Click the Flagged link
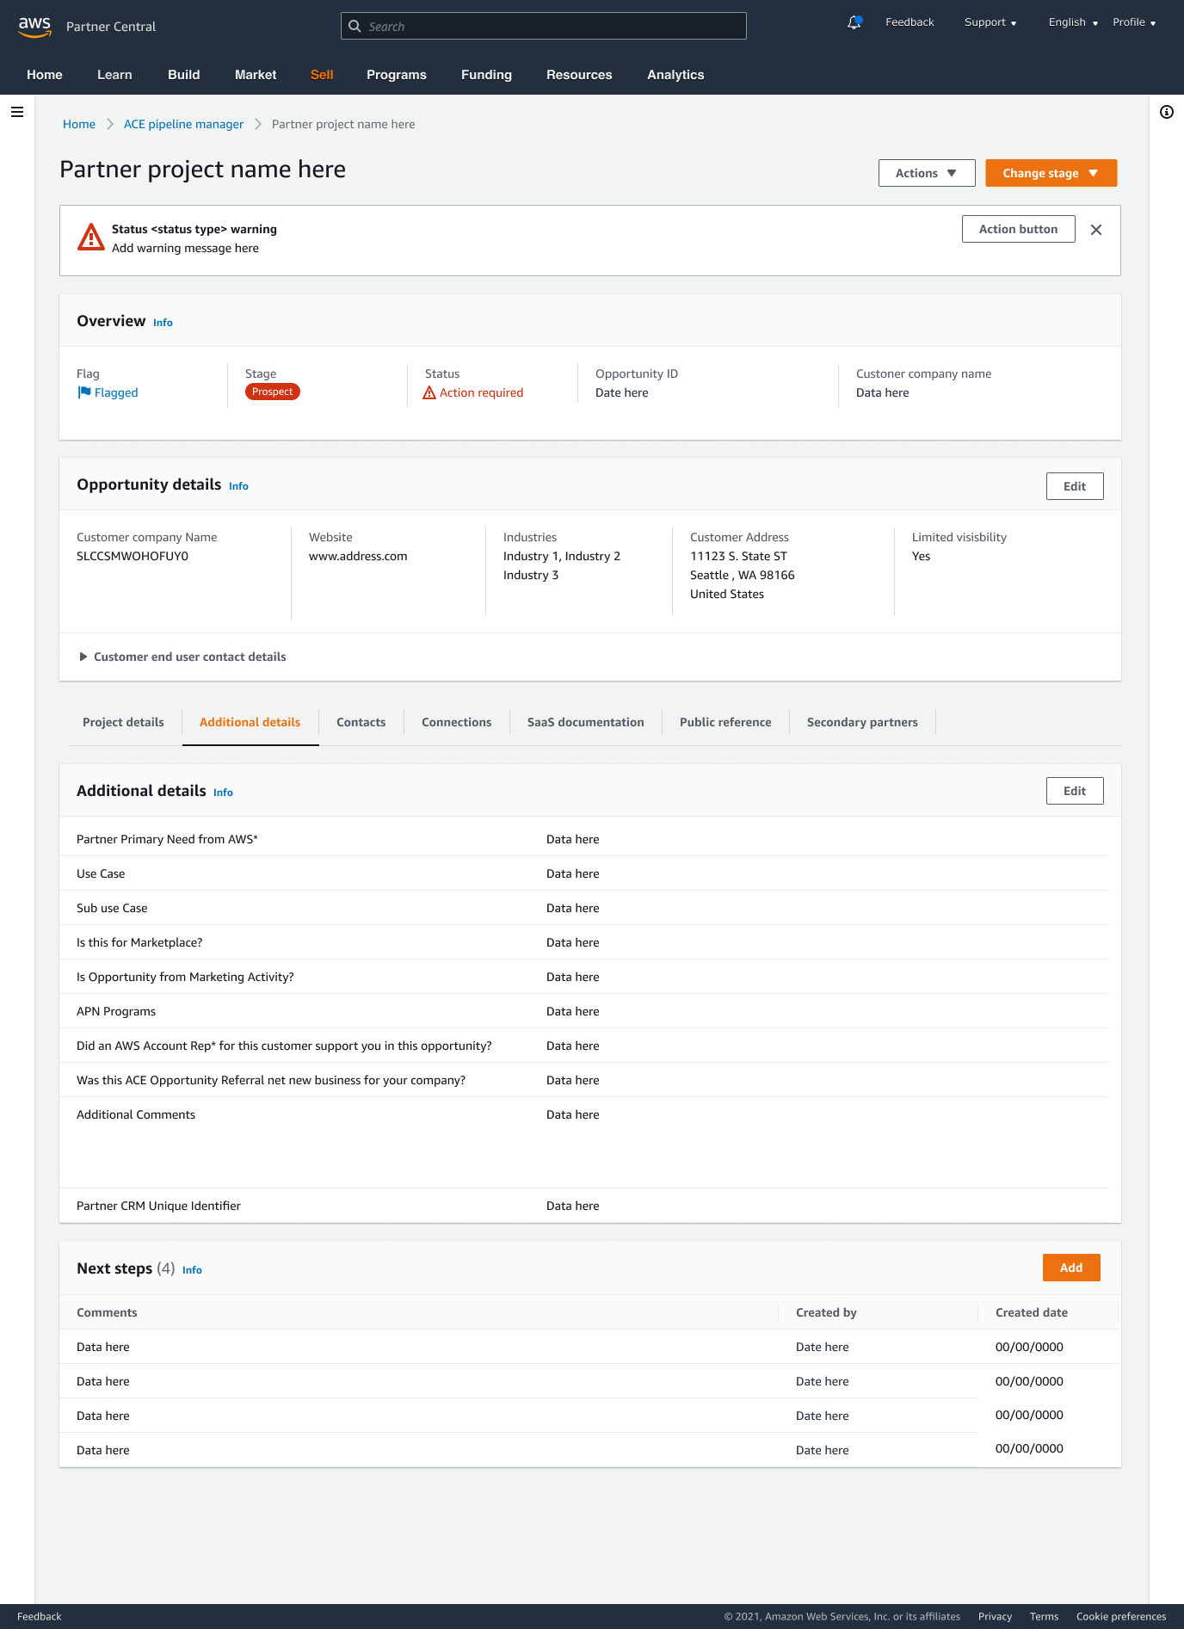The height and width of the screenshot is (1629, 1184). click(x=116, y=392)
